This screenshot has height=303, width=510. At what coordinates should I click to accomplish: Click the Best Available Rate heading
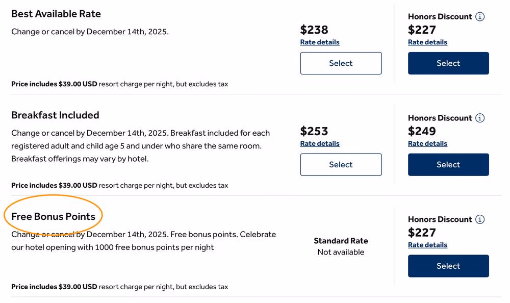[x=56, y=14]
